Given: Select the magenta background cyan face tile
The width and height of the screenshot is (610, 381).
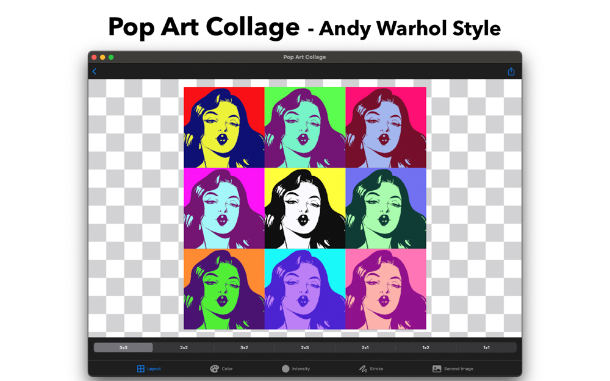Looking at the screenshot, I should [224, 208].
